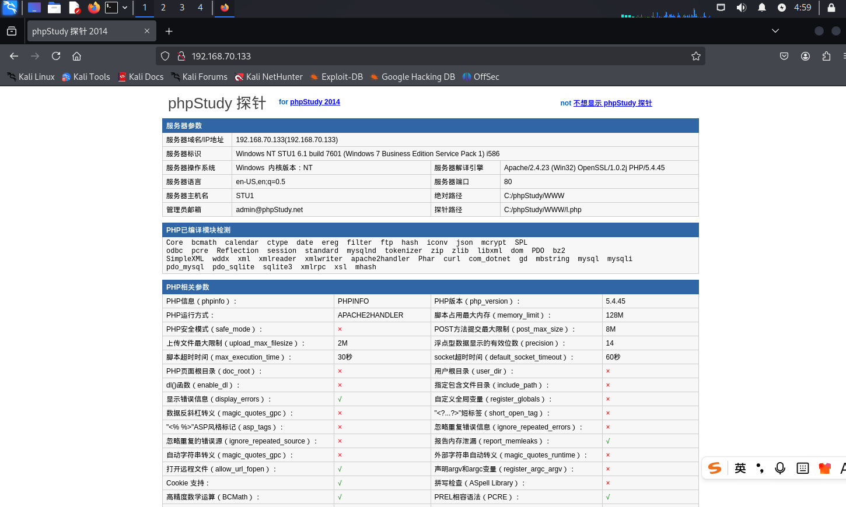Switch to workspace 3

182,8
